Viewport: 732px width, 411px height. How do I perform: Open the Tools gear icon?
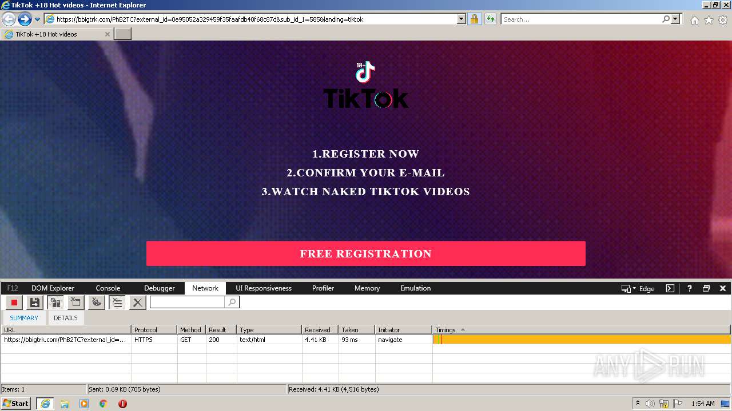723,20
